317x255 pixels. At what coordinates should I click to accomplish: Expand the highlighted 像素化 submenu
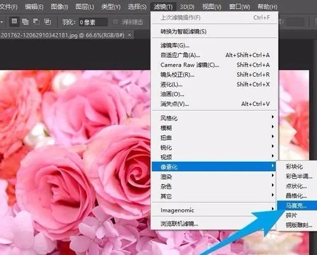pyautogui.click(x=214, y=167)
